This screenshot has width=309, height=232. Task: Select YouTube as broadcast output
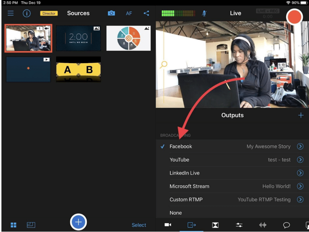232,160
